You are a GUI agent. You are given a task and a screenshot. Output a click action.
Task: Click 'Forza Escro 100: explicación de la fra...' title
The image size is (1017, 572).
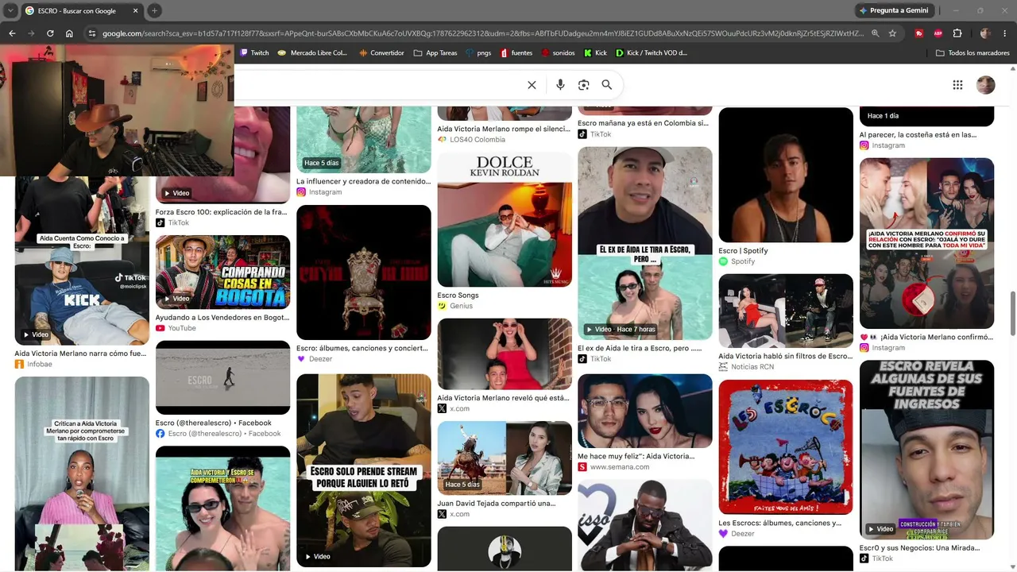click(x=222, y=212)
